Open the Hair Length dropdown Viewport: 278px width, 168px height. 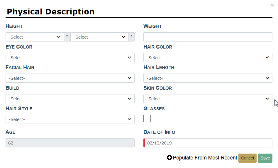(208, 78)
